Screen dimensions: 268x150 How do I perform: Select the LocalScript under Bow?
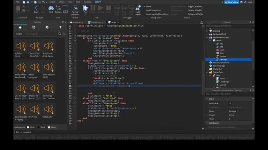pyautogui.click(x=222, y=82)
